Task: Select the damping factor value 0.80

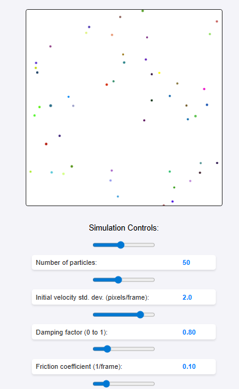Action: coord(189,332)
